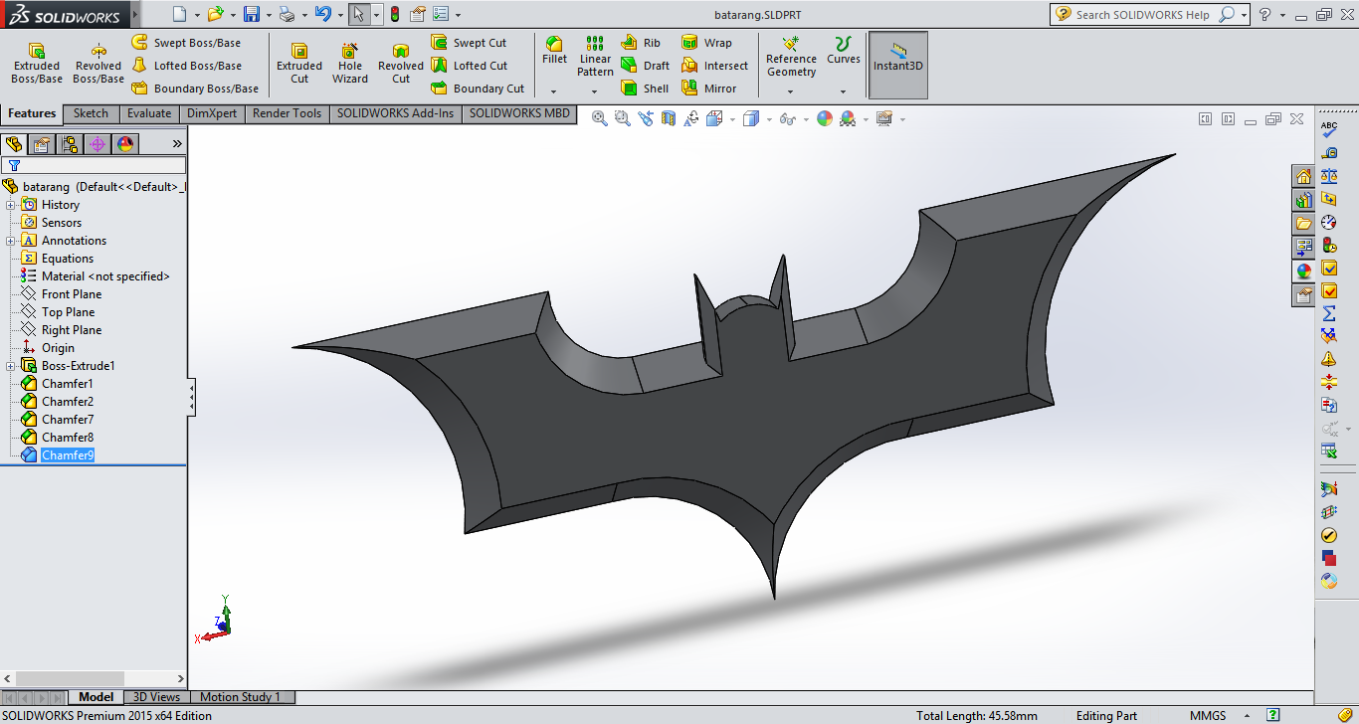Image resolution: width=1359 pixels, height=724 pixels.
Task: Click the Edit Appearance color ball
Action: pos(824,118)
